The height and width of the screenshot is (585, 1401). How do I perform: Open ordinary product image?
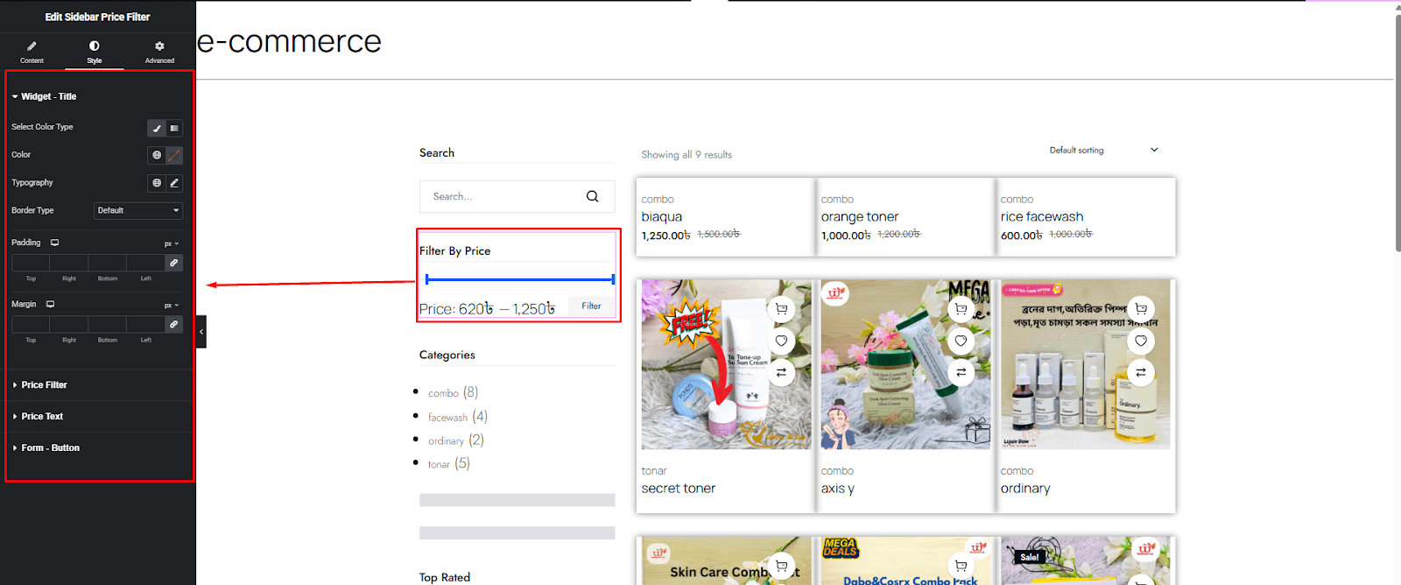[1085, 364]
